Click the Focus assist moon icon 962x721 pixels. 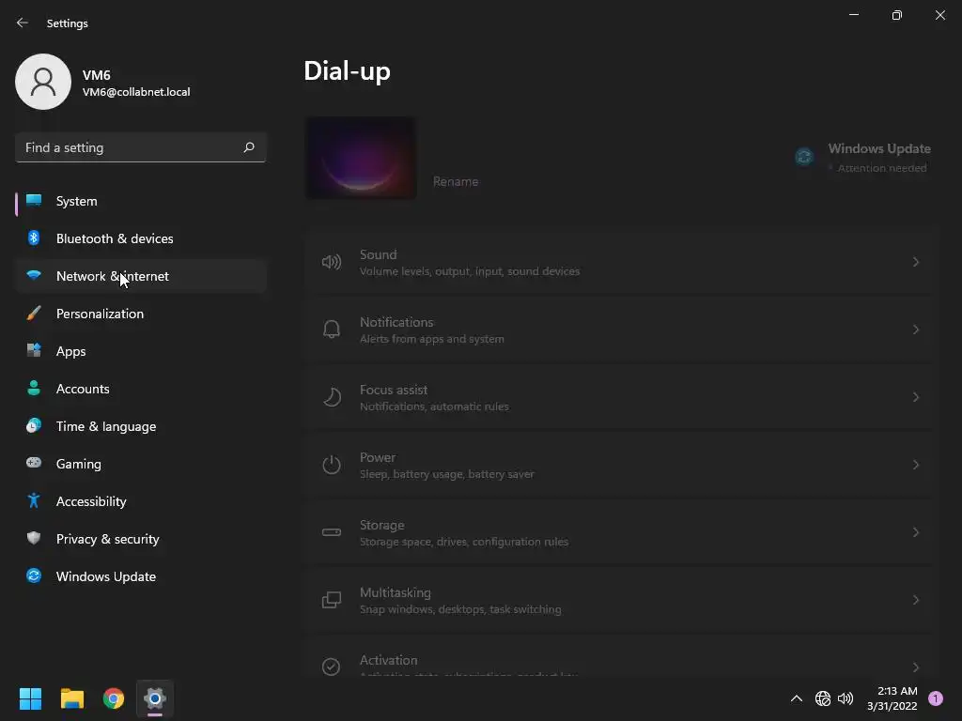(x=332, y=397)
